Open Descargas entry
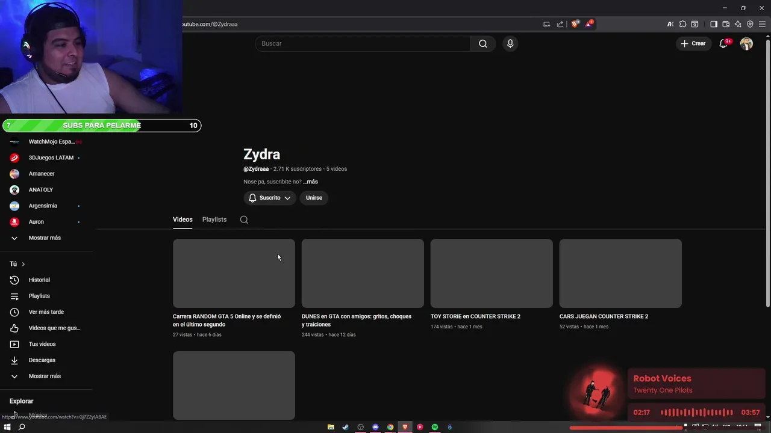The height and width of the screenshot is (433, 771). pos(46,360)
